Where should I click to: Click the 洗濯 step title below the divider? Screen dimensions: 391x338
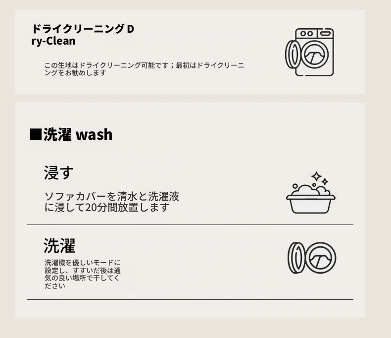(59, 246)
